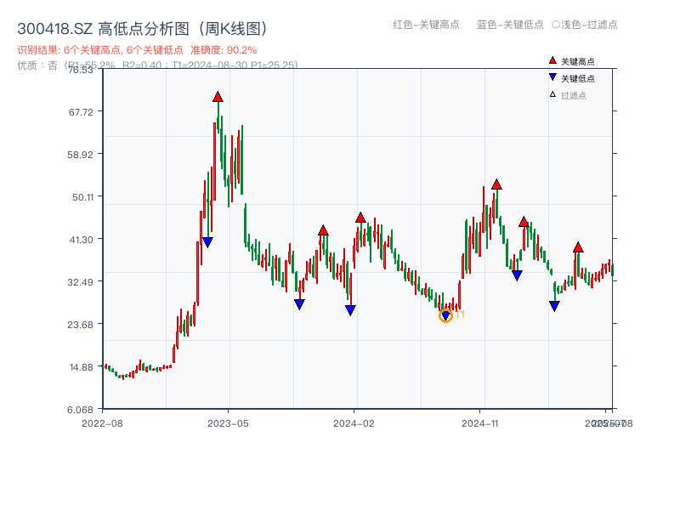
Task: Click the orange circled T1 marker on the chart
Action: [x=445, y=315]
